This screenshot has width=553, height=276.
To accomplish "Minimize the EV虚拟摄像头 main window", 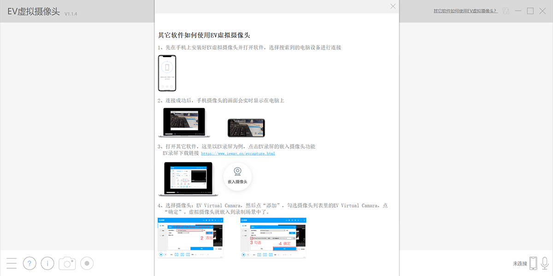I will 518,11.
